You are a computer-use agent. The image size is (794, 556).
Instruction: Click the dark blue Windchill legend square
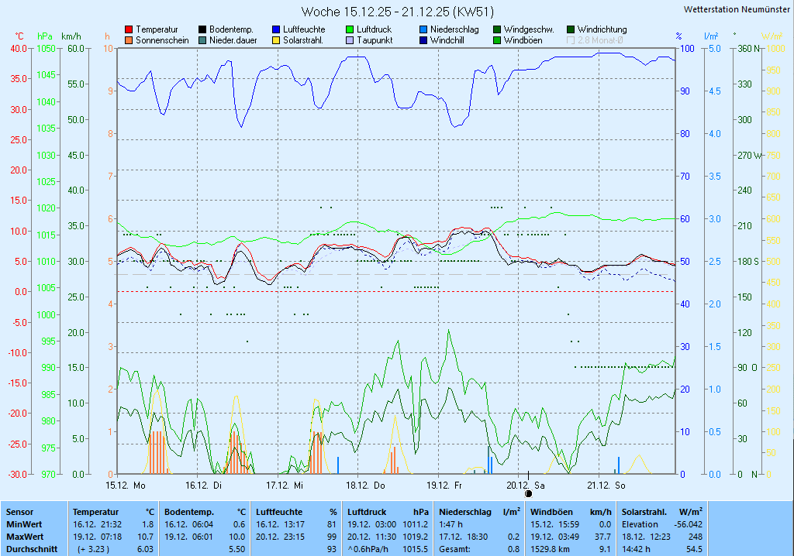[423, 40]
